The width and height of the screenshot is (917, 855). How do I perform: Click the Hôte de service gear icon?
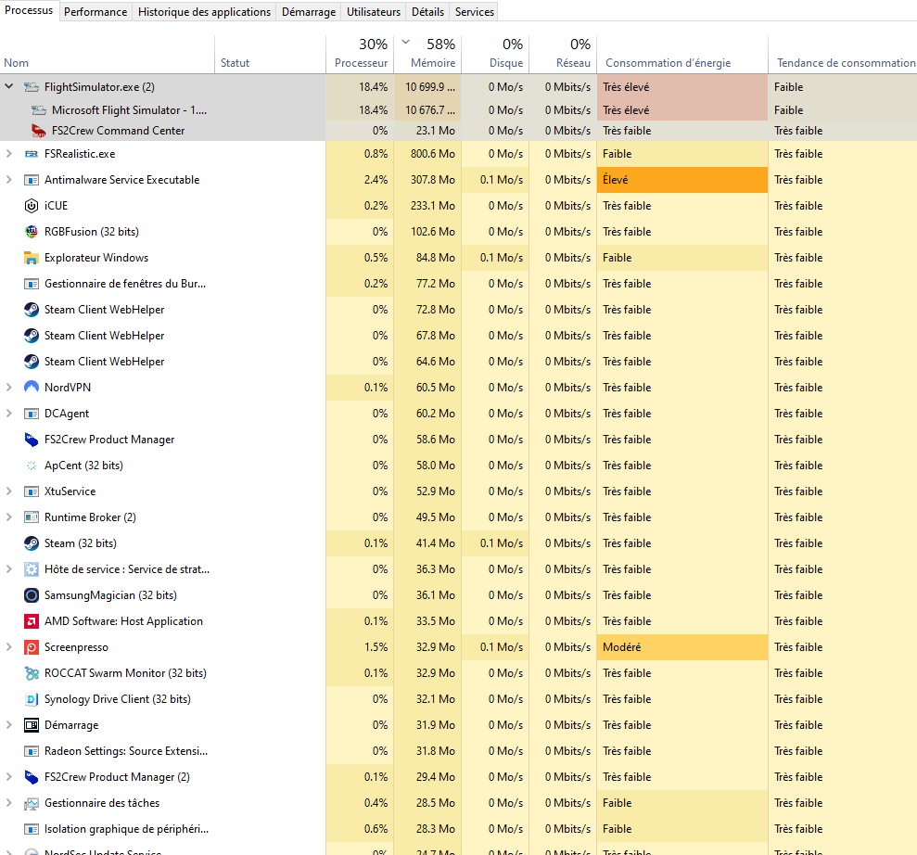point(31,569)
